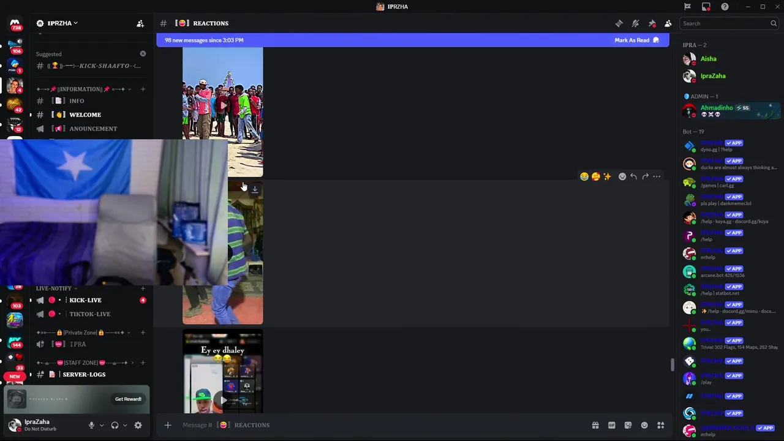Toggle channel notification settings bell
Image resolution: width=784 pixels, height=441 pixels.
click(x=635, y=23)
